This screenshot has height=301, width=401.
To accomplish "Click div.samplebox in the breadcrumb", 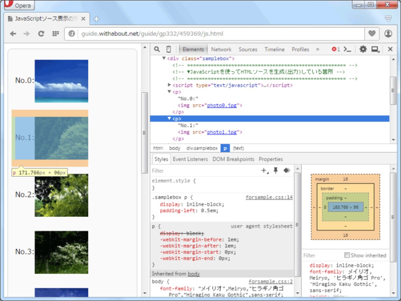I will click(202, 148).
